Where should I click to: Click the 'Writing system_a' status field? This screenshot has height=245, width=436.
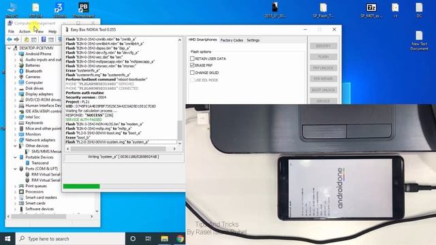click(123, 157)
